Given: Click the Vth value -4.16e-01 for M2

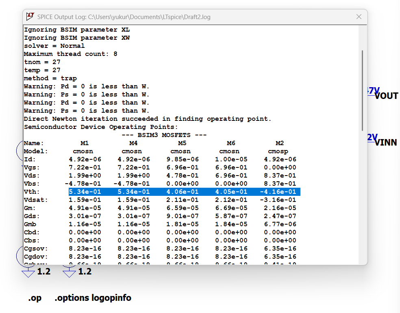Looking at the screenshot, I should pos(278,192).
